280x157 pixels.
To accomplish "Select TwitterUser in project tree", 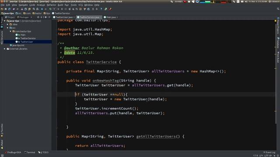I will [x=27, y=42].
